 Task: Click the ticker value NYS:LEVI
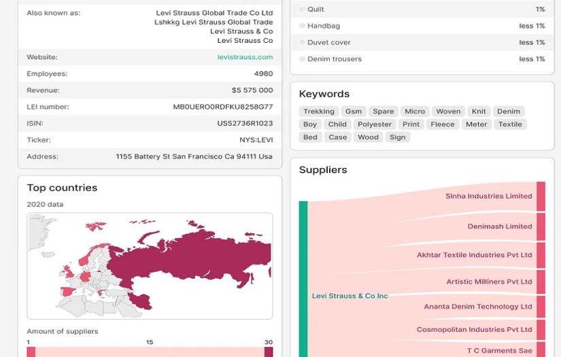click(256, 140)
